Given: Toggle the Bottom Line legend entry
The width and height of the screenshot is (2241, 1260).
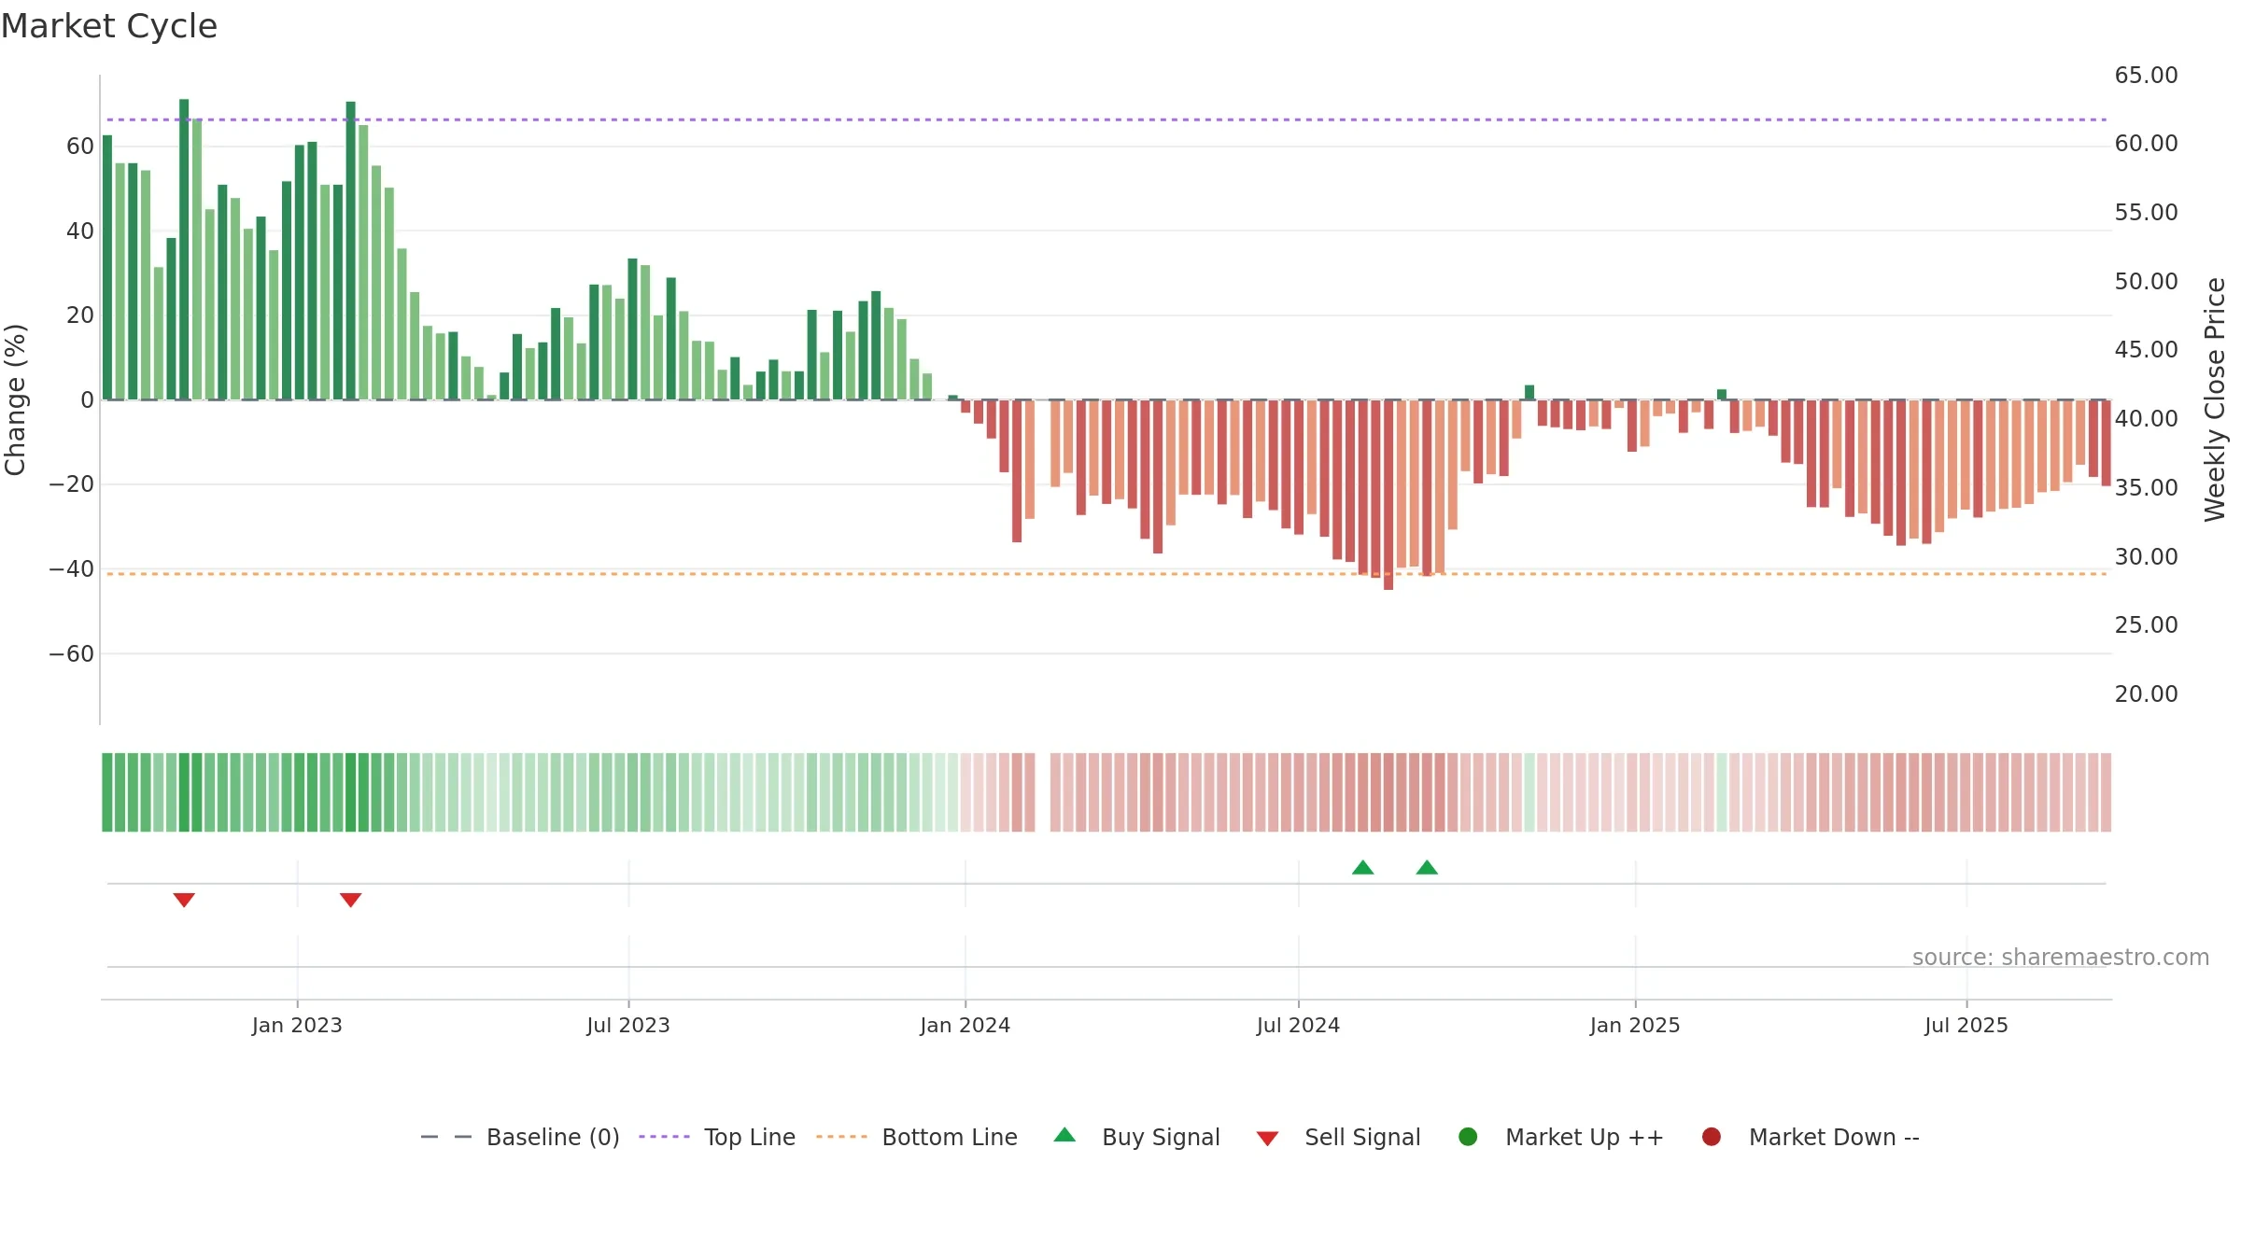Looking at the screenshot, I should pos(917,1137).
